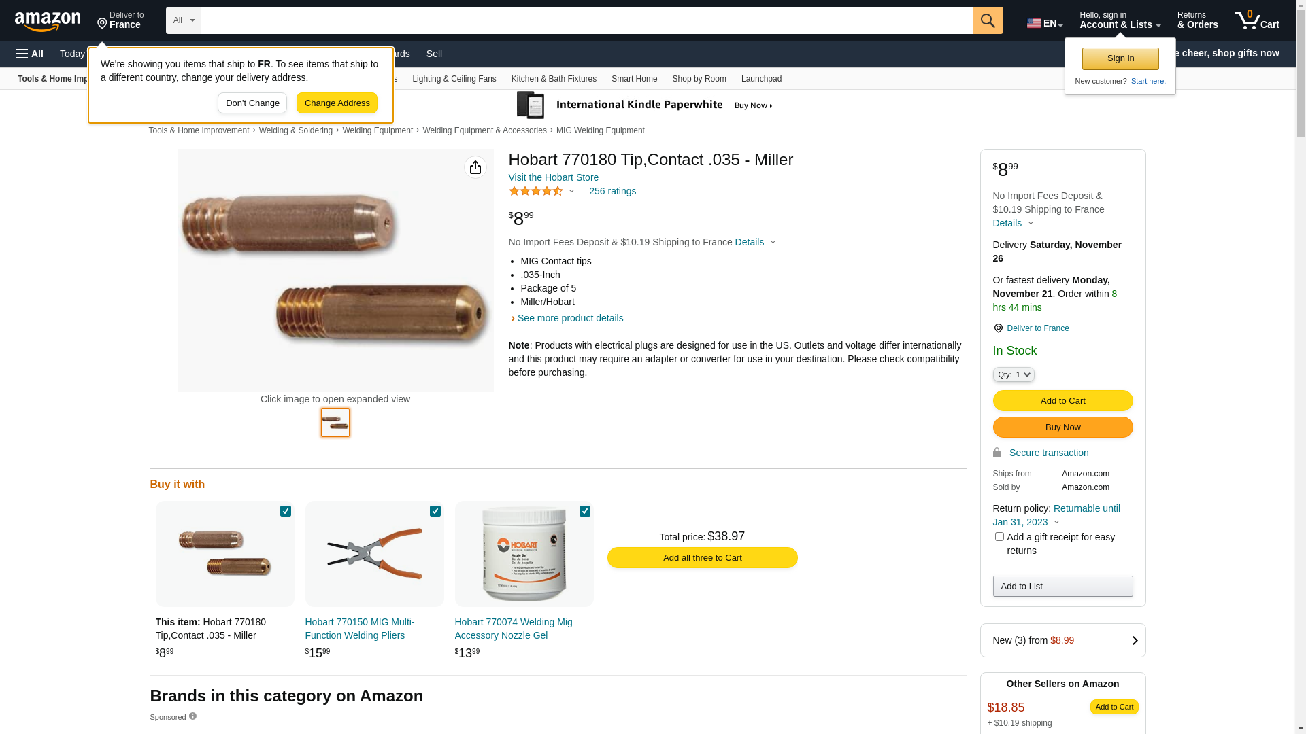Open Lighting & Ceiling Fans menu
Image resolution: width=1306 pixels, height=734 pixels.
tap(454, 79)
